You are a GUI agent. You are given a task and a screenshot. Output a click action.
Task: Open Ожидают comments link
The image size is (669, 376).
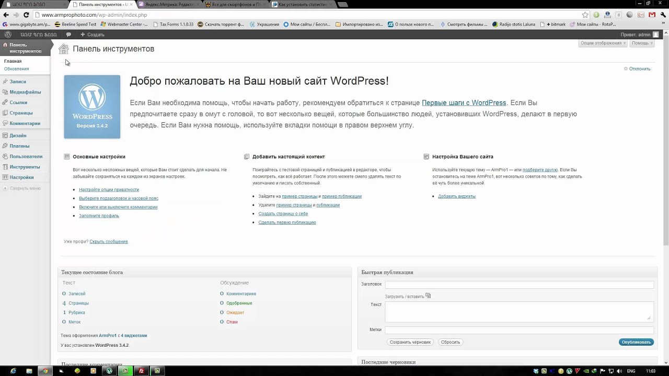[x=235, y=313]
